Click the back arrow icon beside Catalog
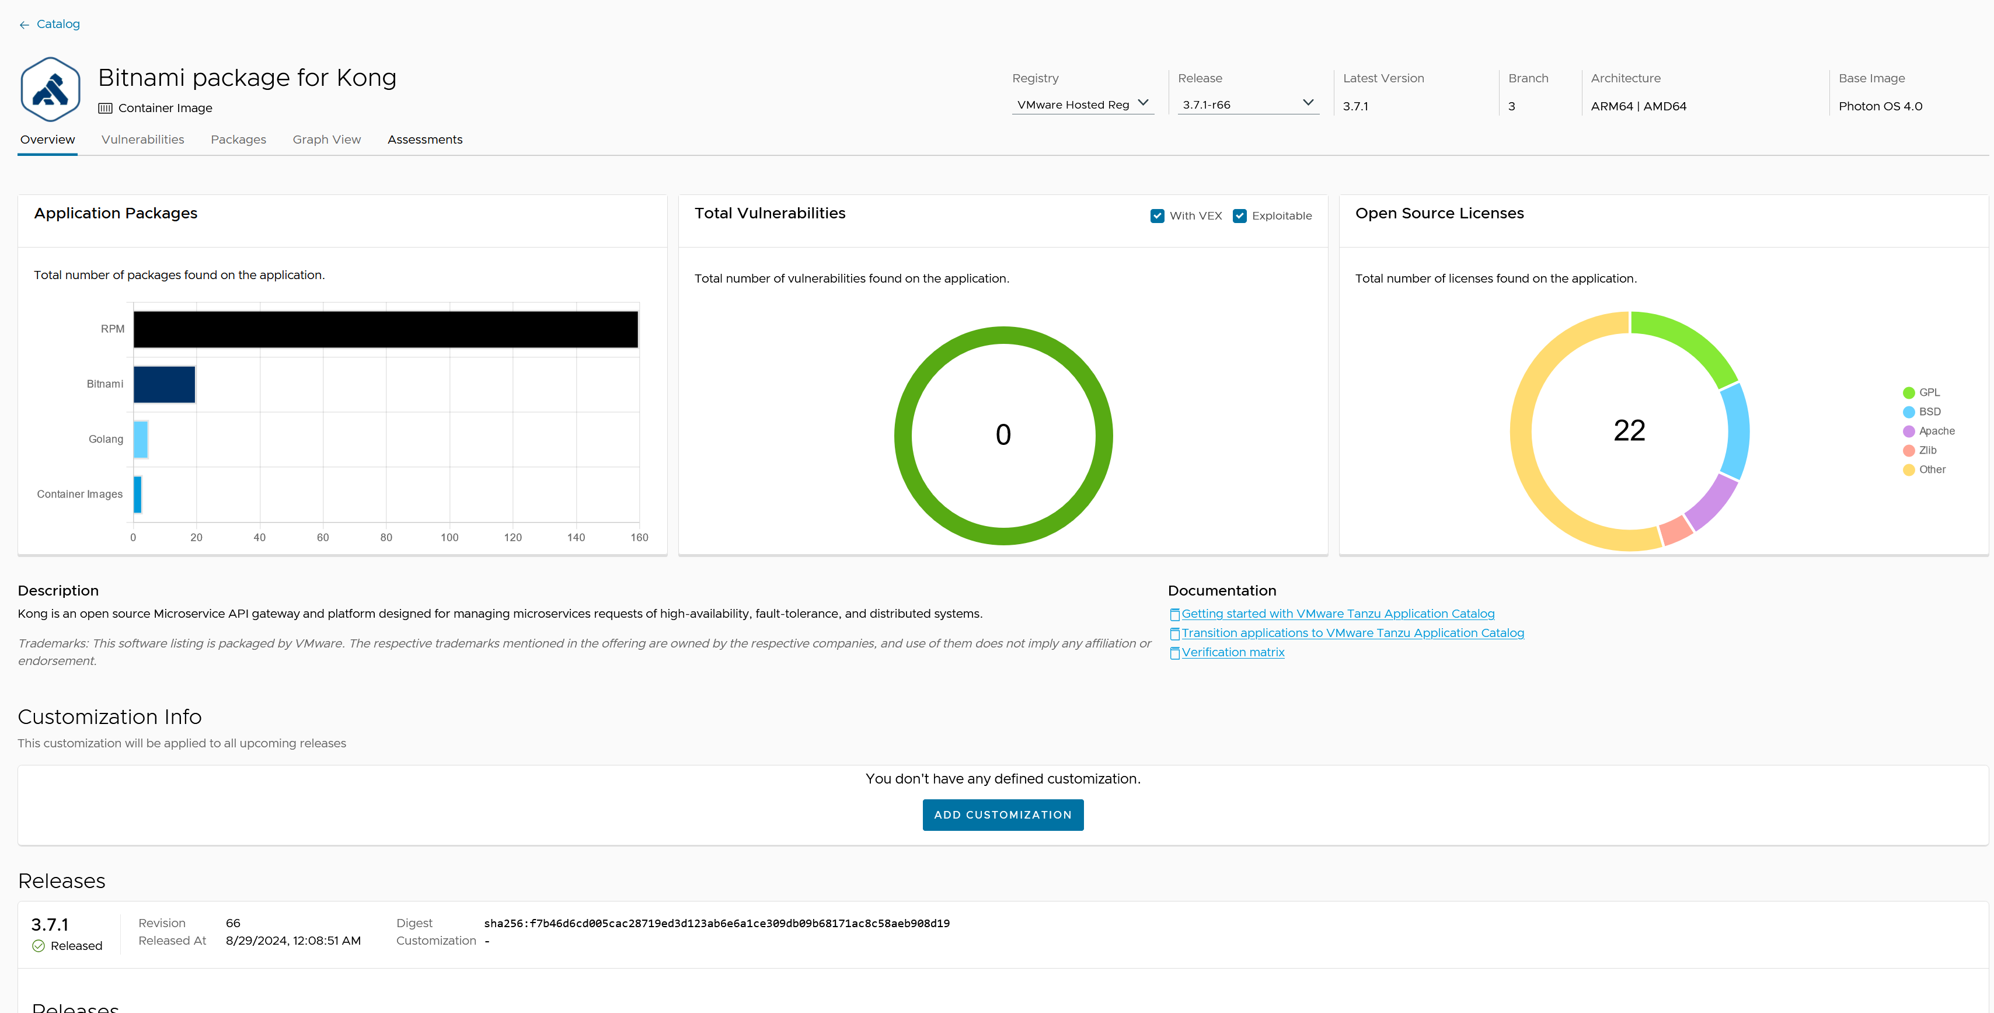1994x1013 pixels. (x=24, y=25)
